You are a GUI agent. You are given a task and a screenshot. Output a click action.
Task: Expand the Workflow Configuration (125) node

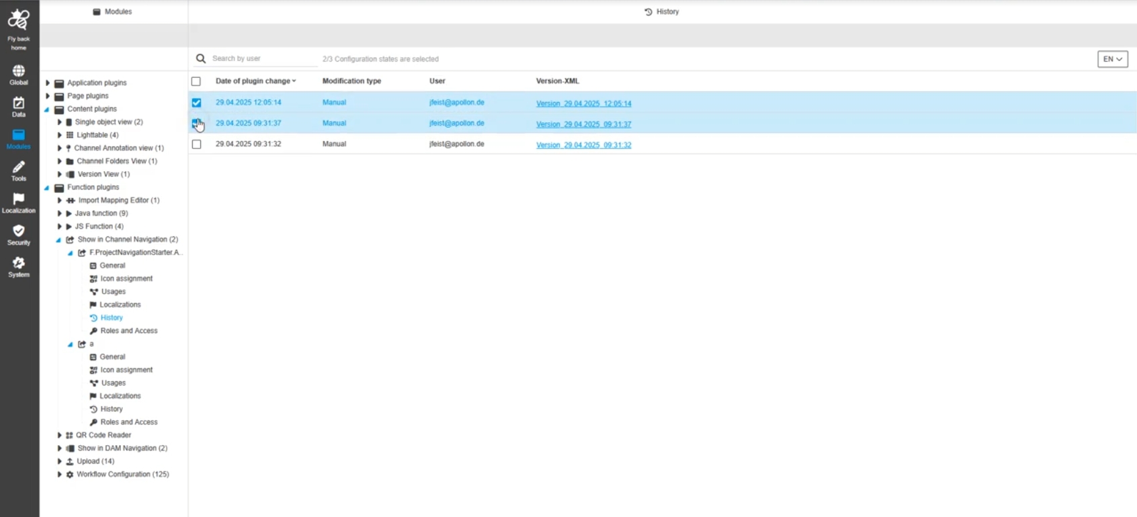[60, 475]
